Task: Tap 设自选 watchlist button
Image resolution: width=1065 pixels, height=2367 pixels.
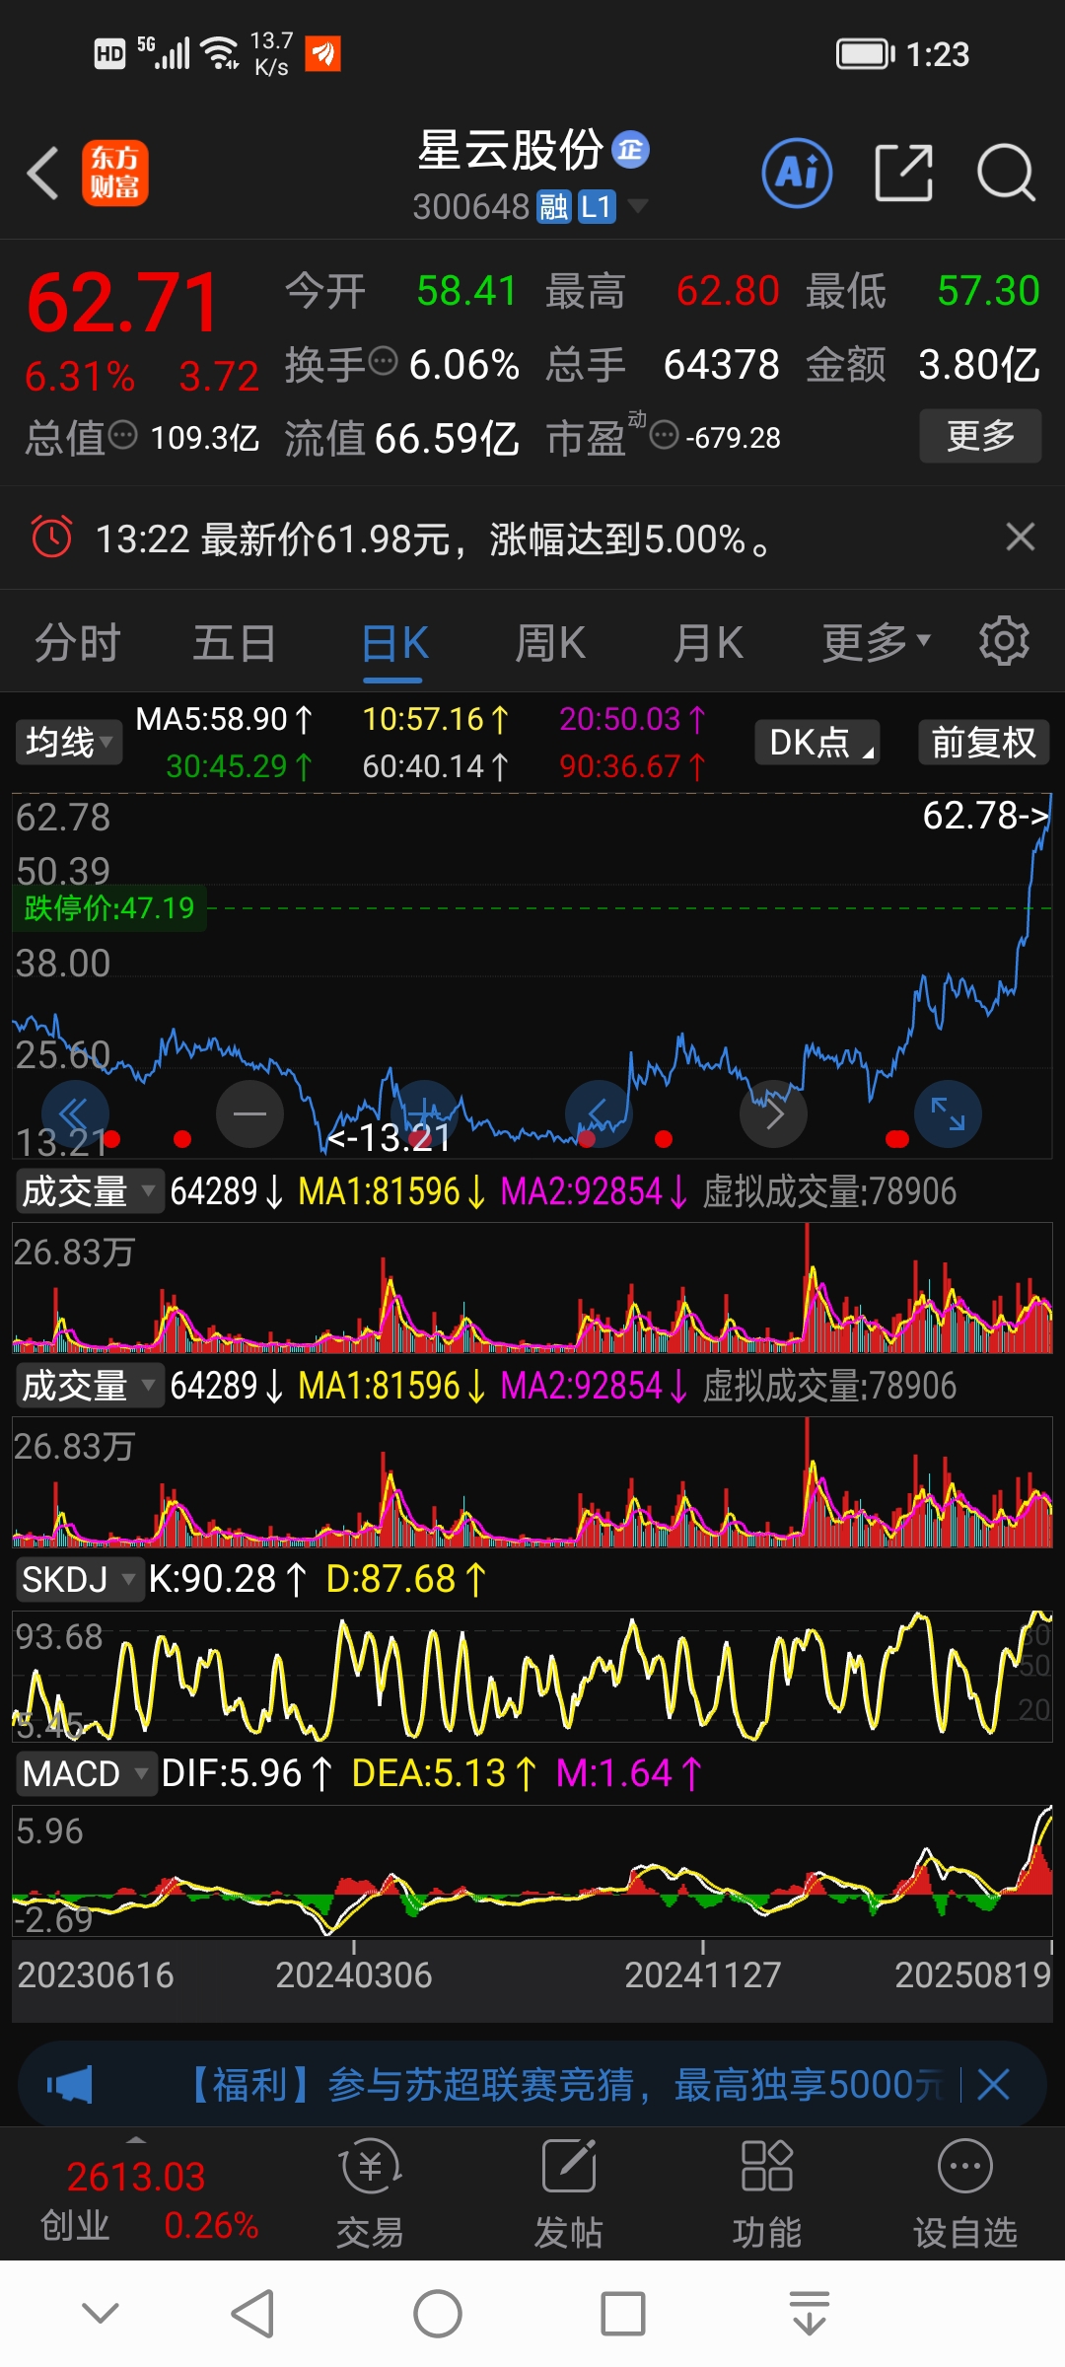Action: (965, 2193)
